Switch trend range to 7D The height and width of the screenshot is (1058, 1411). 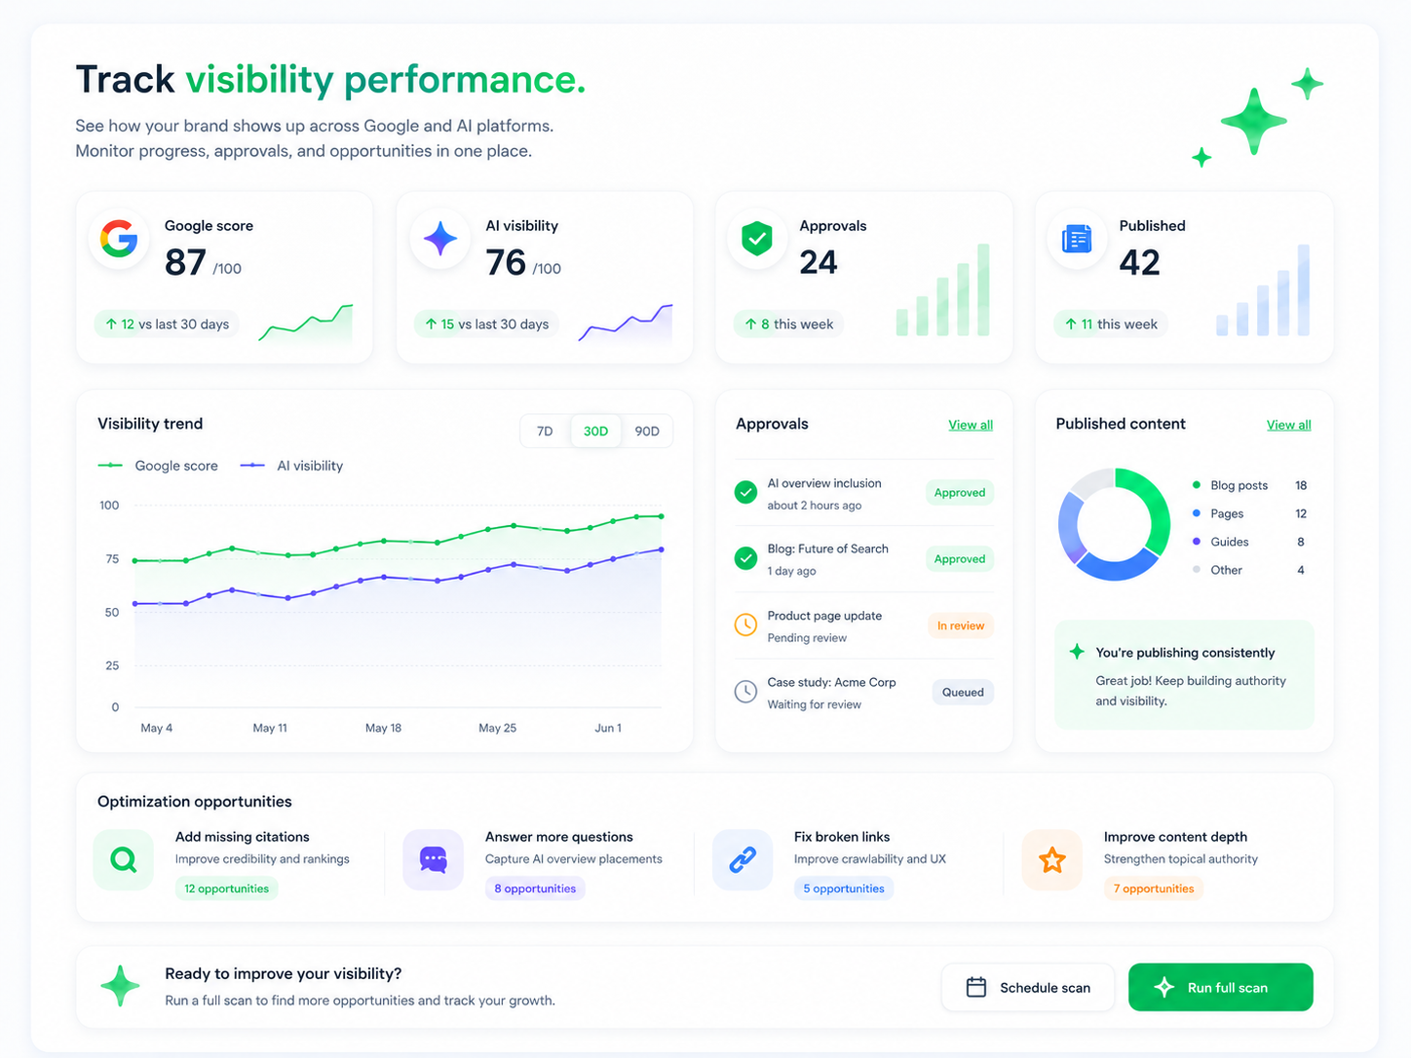click(545, 432)
